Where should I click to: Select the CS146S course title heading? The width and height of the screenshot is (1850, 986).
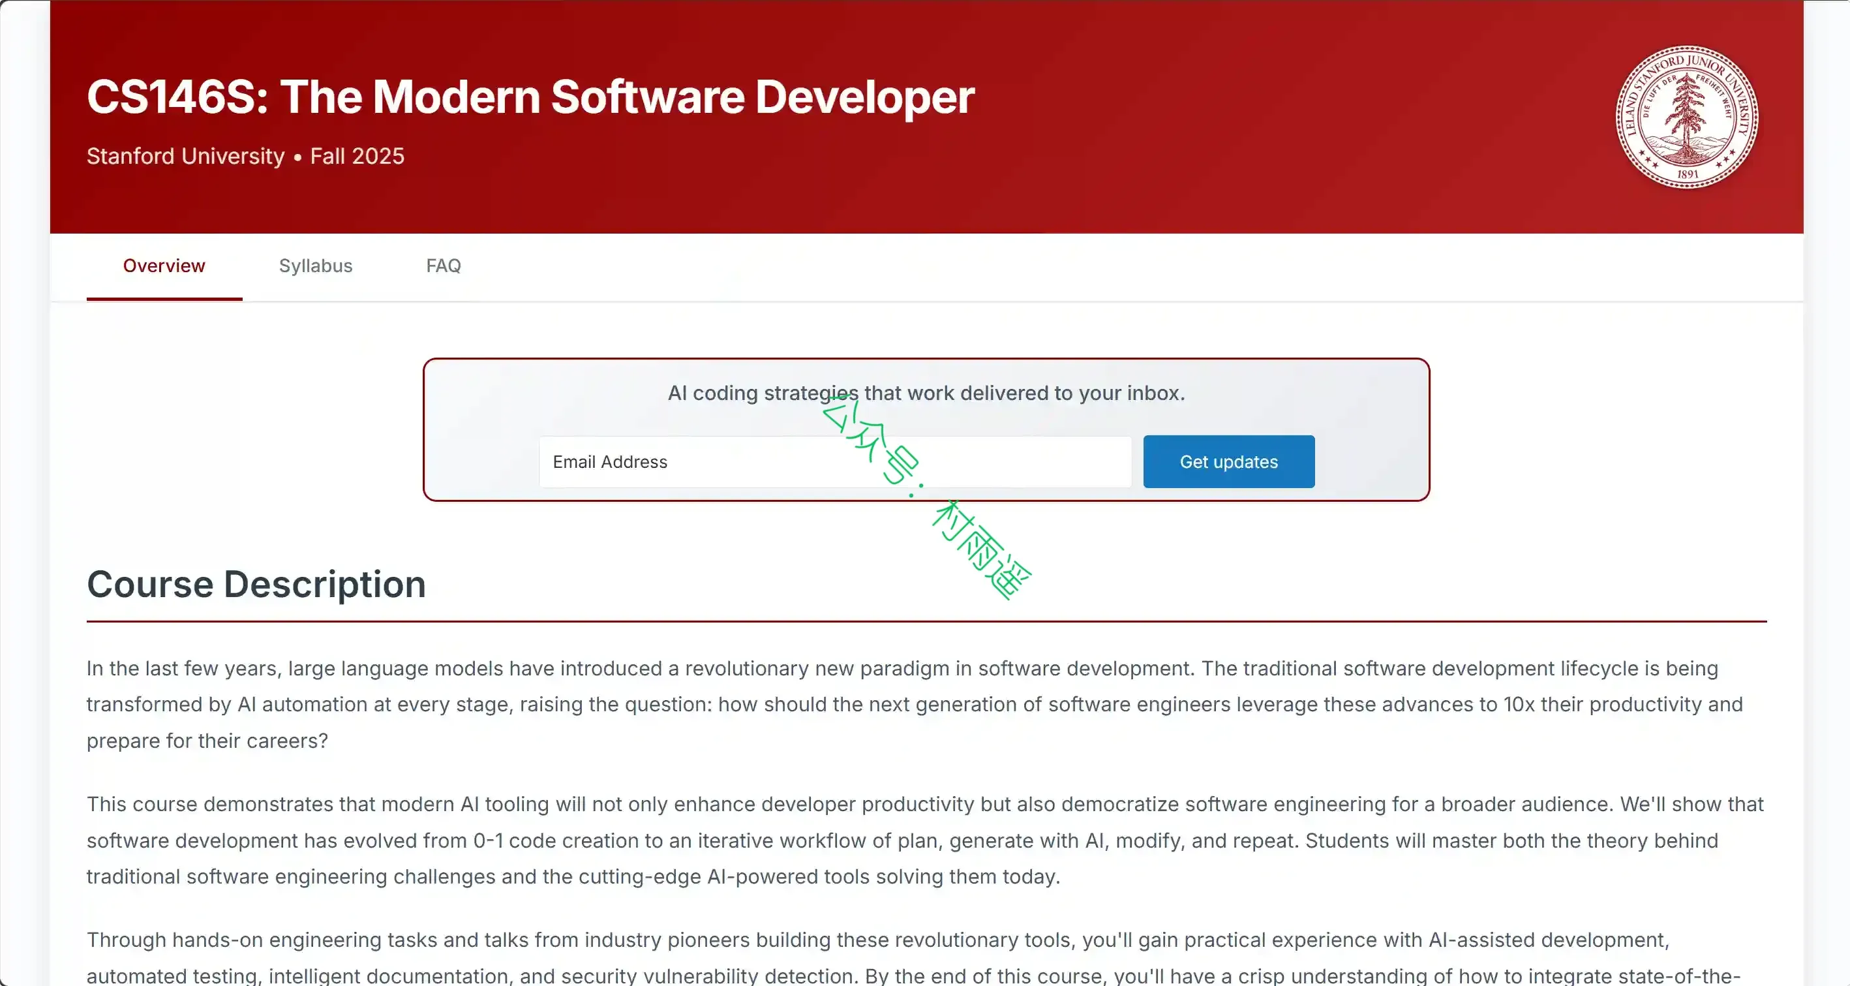pyautogui.click(x=531, y=97)
